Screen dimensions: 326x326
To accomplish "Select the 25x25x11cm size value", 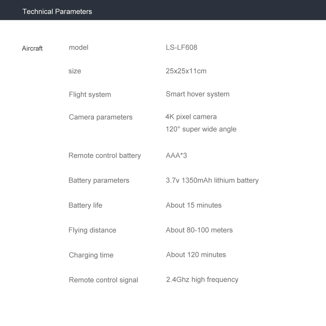I will pyautogui.click(x=186, y=71).
